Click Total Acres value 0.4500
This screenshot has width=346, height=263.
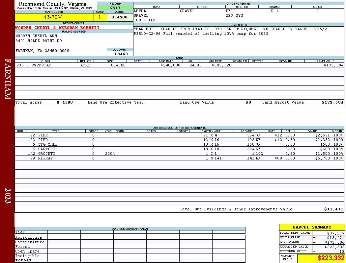65,102
